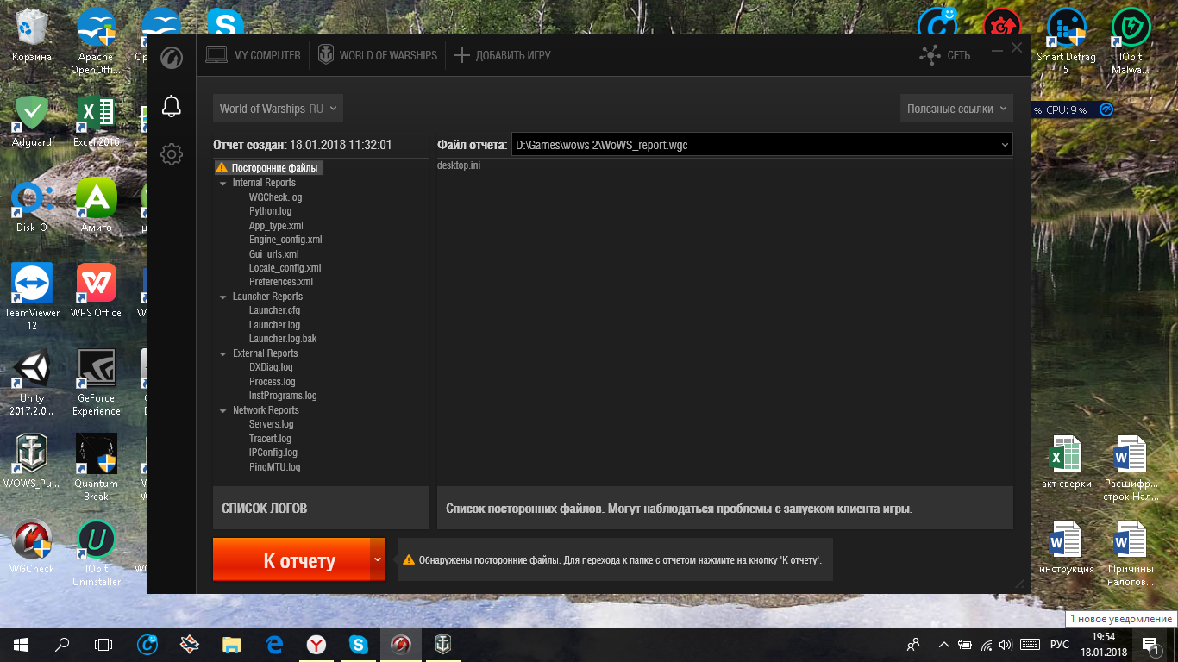Click the WGCheck desktop icon
The height and width of the screenshot is (662, 1178).
(x=32, y=547)
